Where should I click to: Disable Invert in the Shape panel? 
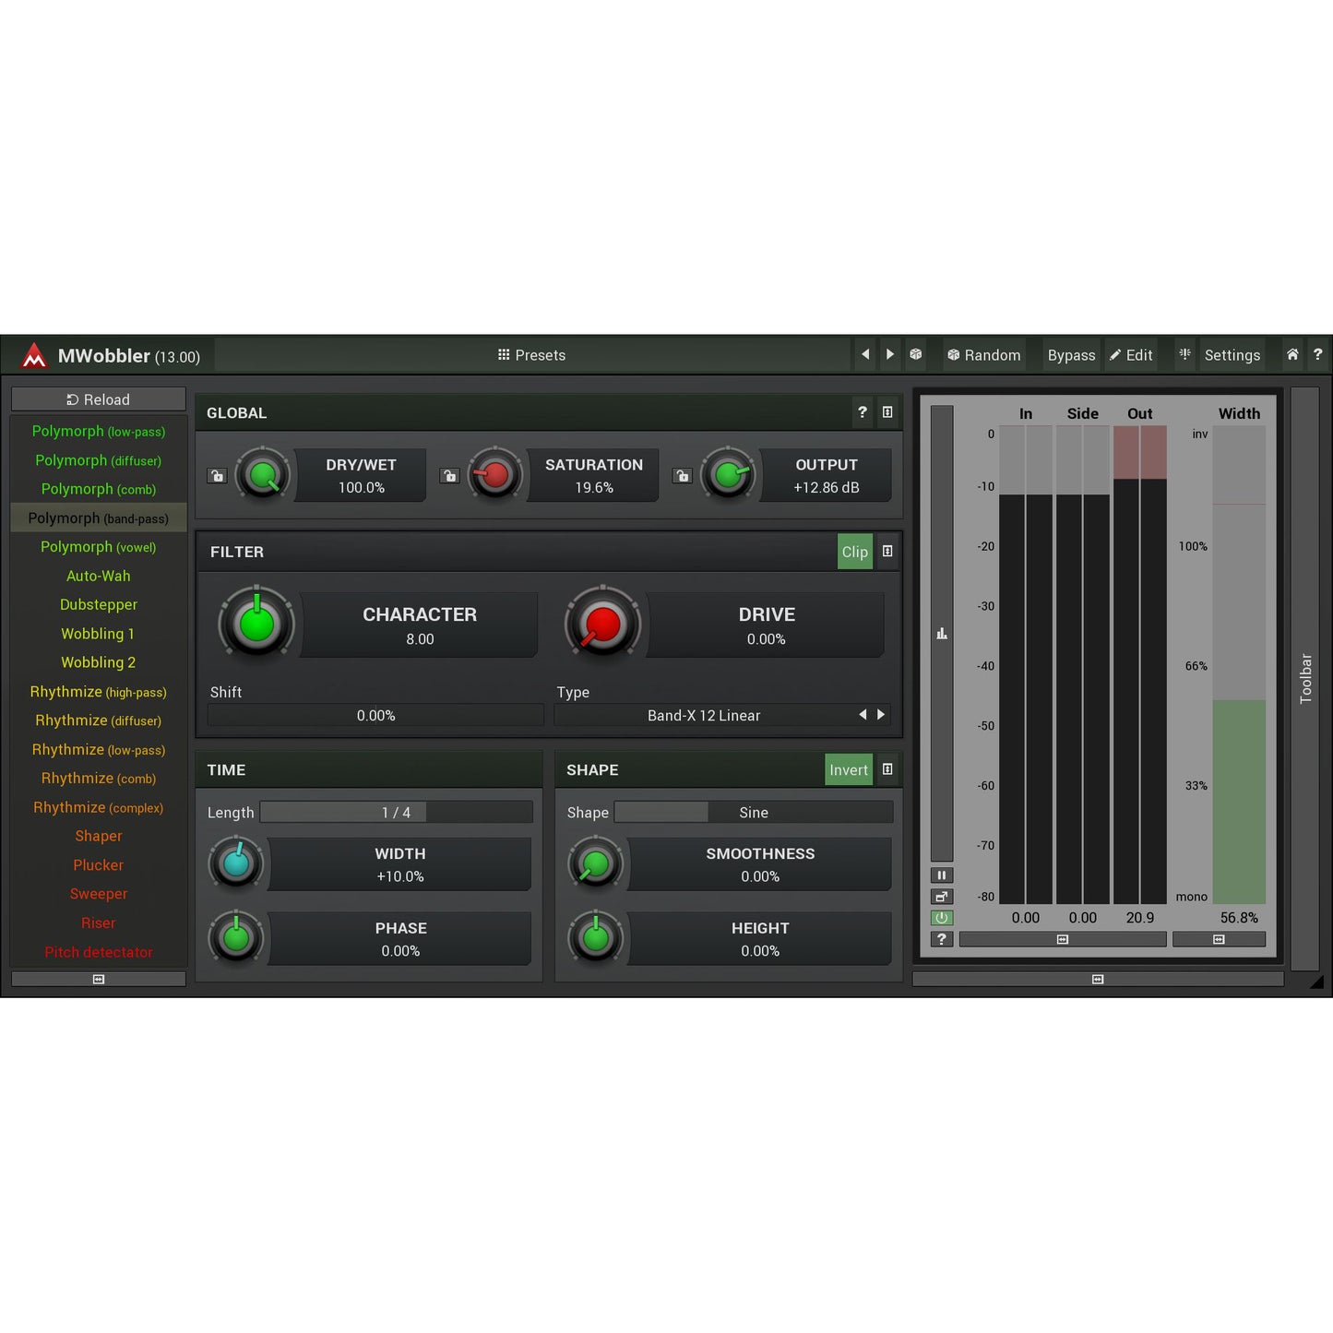(x=847, y=769)
